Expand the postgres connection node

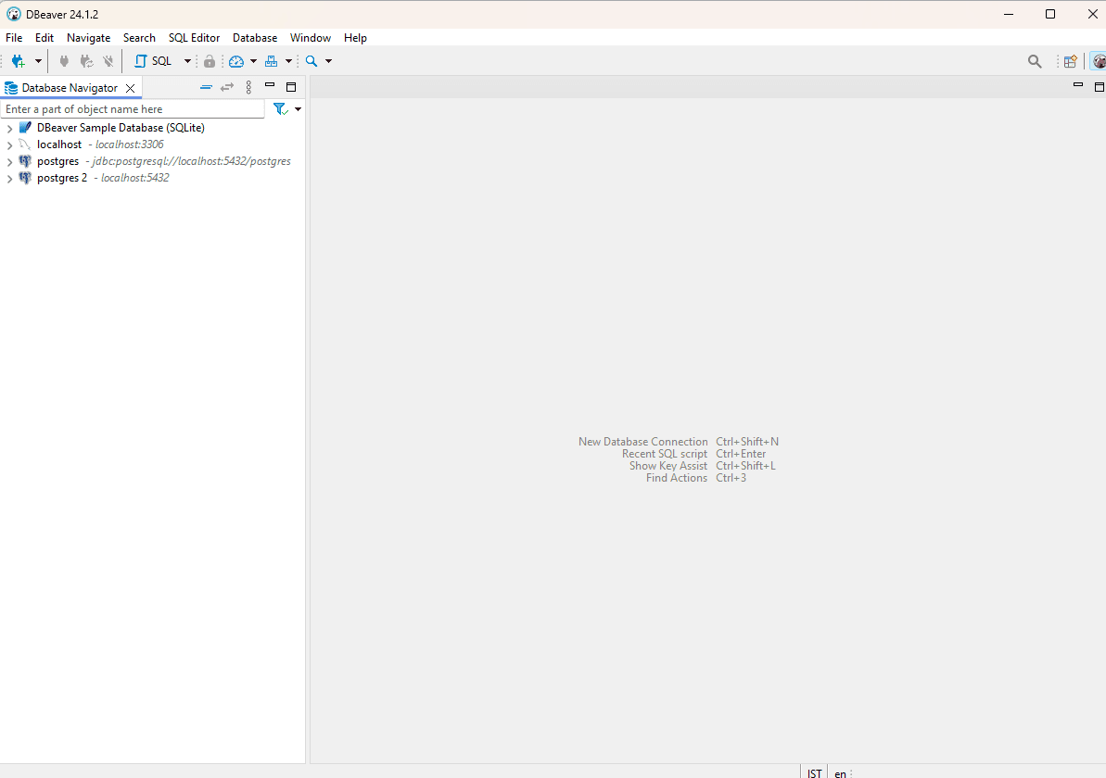pos(9,162)
